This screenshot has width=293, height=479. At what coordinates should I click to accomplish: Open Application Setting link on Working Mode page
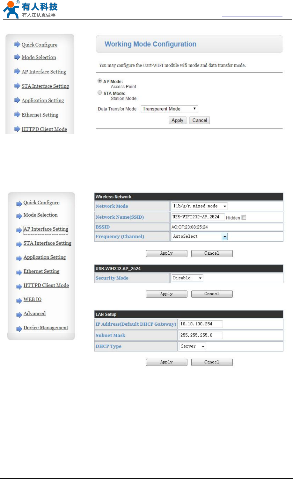(43, 100)
